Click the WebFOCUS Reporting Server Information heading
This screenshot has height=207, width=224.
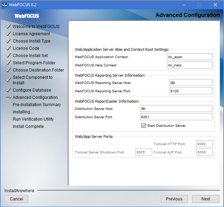110,75
